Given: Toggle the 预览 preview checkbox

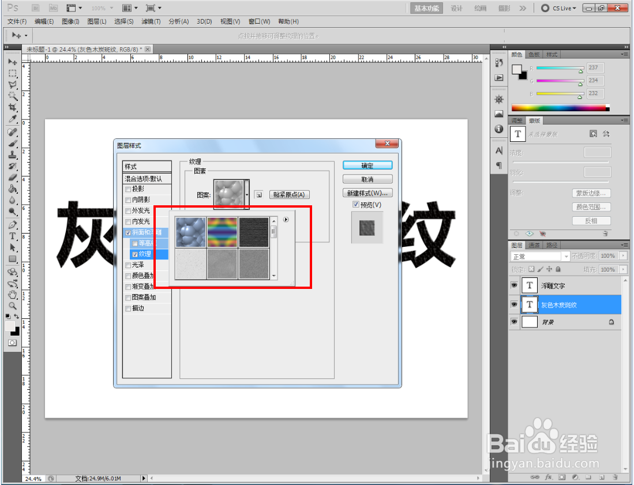Looking at the screenshot, I should 356,205.
